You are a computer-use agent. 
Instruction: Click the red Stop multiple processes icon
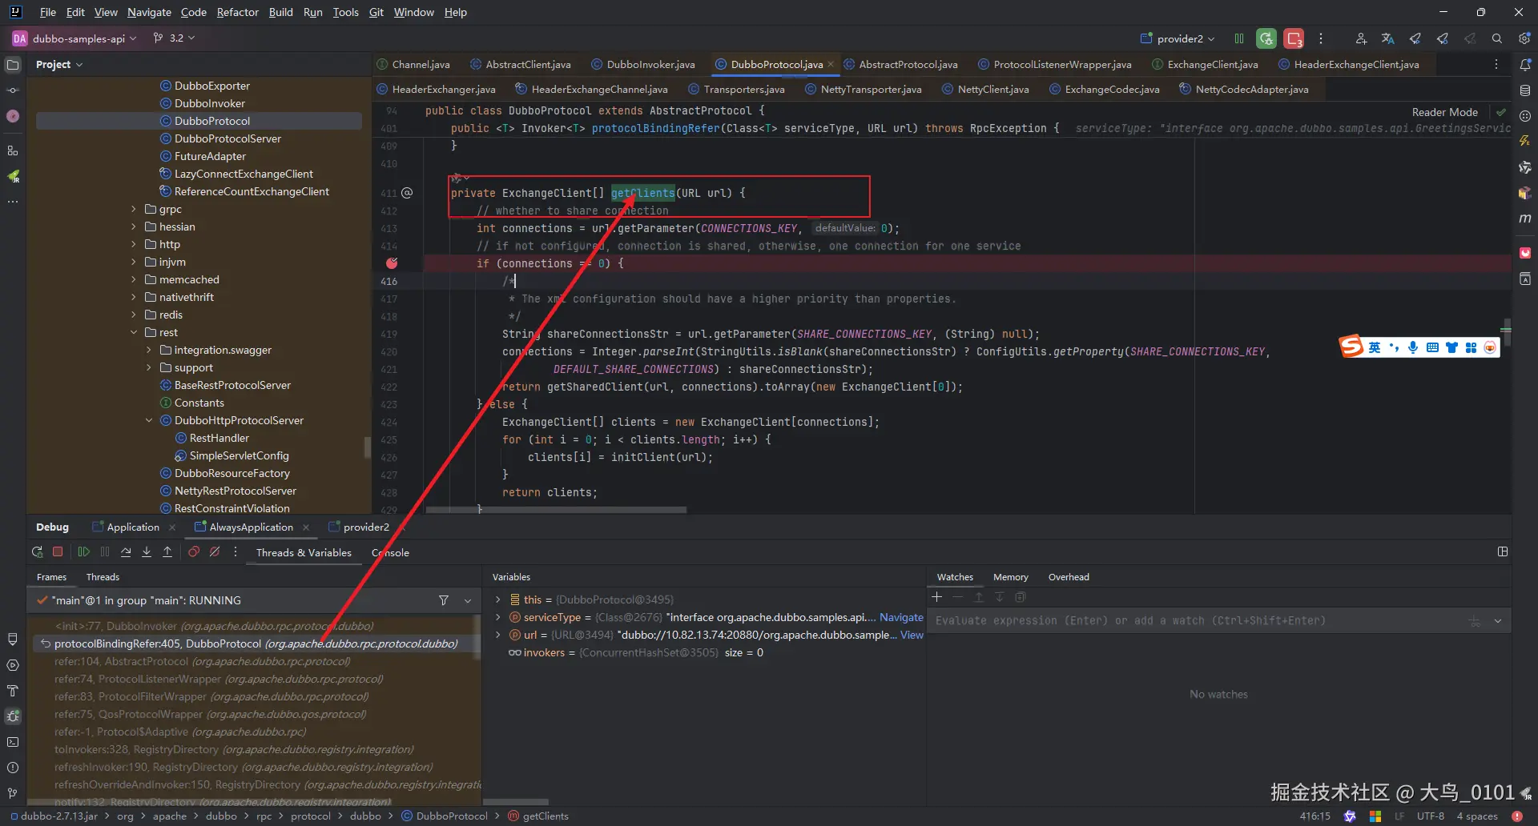click(x=1293, y=38)
